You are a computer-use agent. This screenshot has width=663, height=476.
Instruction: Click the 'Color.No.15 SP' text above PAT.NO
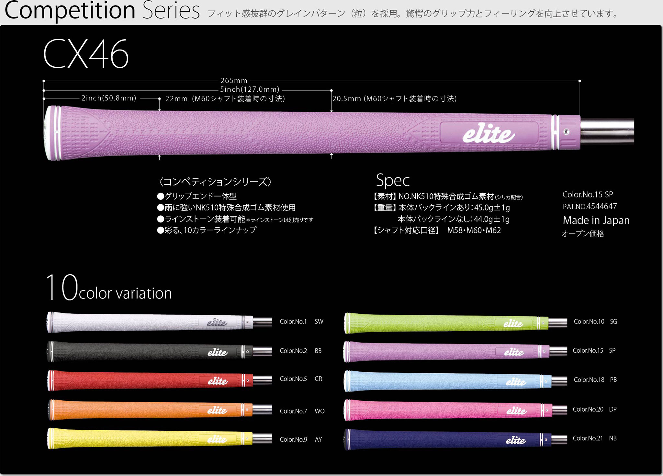click(588, 195)
